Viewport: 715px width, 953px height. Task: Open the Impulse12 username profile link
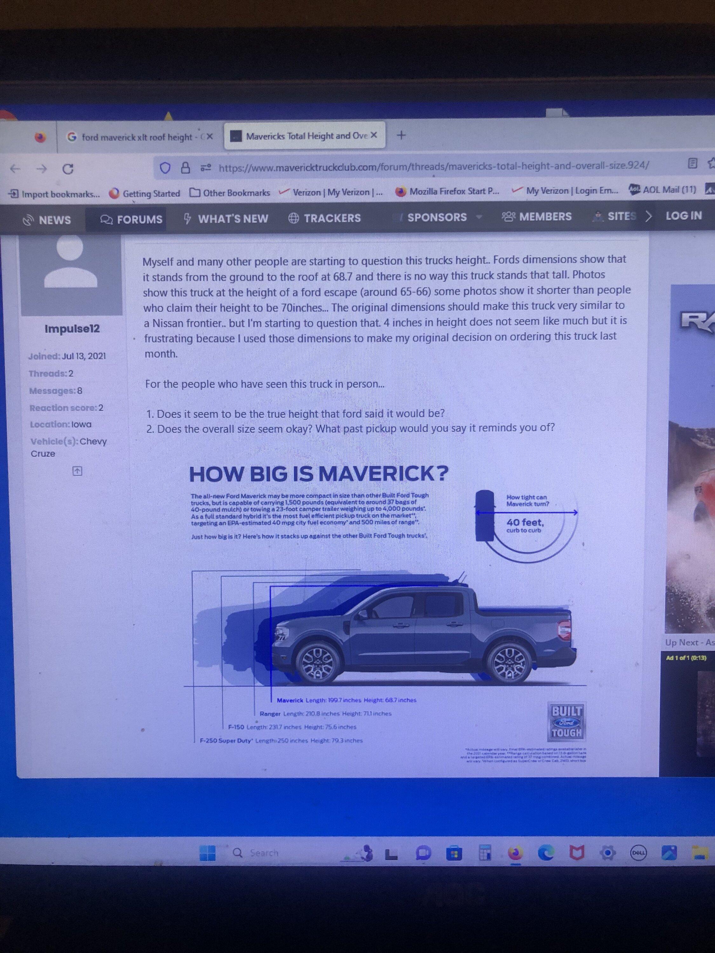[72, 329]
